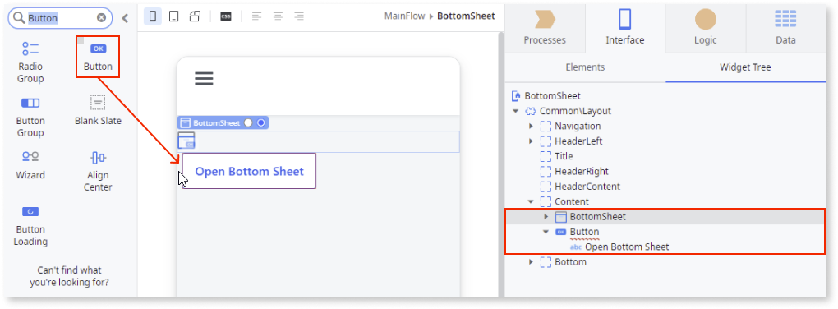The image size is (838, 309).
Task: Collapse the Content placeholder node
Action: (x=531, y=201)
